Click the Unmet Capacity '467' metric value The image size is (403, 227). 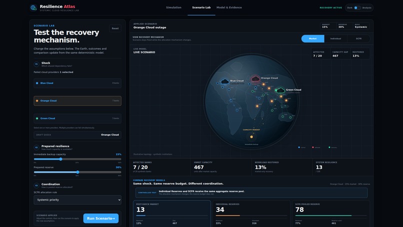(x=198, y=167)
